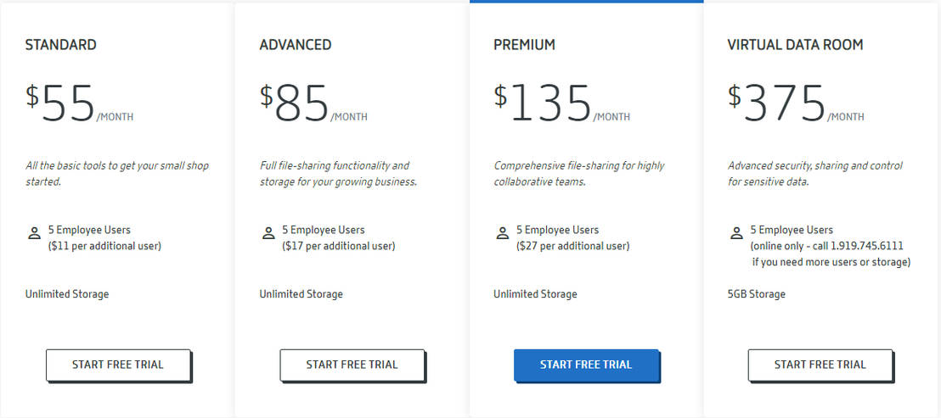The image size is (941, 418).
Task: Start free trial for Virtual Data Room
Action: [820, 365]
